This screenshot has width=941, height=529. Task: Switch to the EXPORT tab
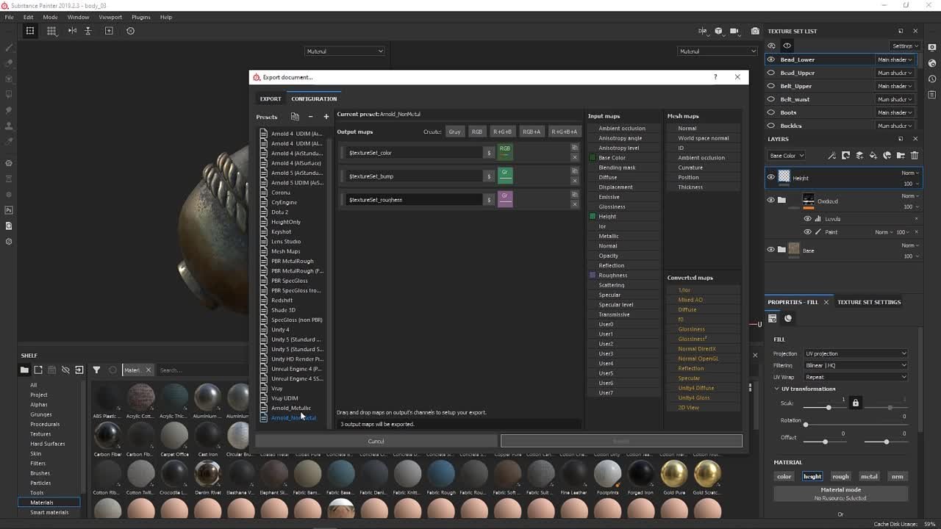coord(271,98)
